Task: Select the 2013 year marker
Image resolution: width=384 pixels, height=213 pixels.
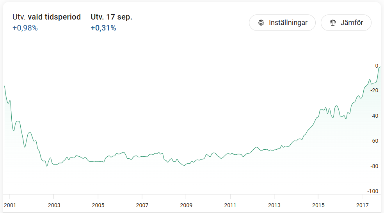Action: coord(274,205)
